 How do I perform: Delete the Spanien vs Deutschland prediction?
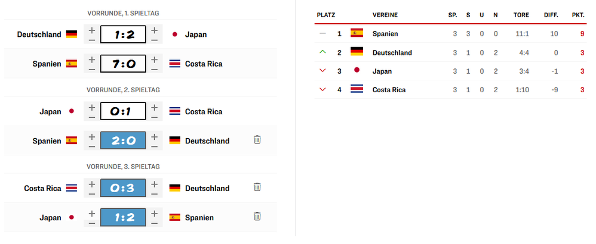(257, 140)
